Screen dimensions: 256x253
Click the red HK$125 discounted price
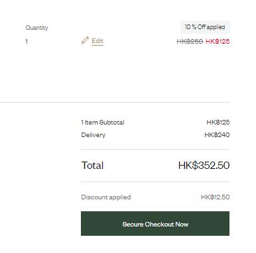pyautogui.click(x=218, y=41)
